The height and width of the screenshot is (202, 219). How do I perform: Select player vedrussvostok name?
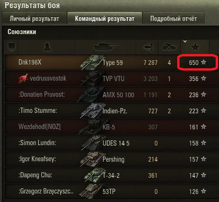click(48, 78)
